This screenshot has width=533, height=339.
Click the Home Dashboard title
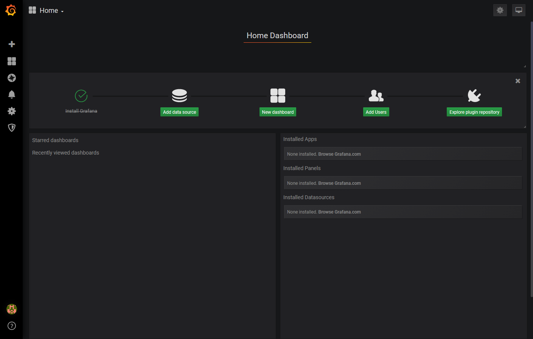click(277, 36)
